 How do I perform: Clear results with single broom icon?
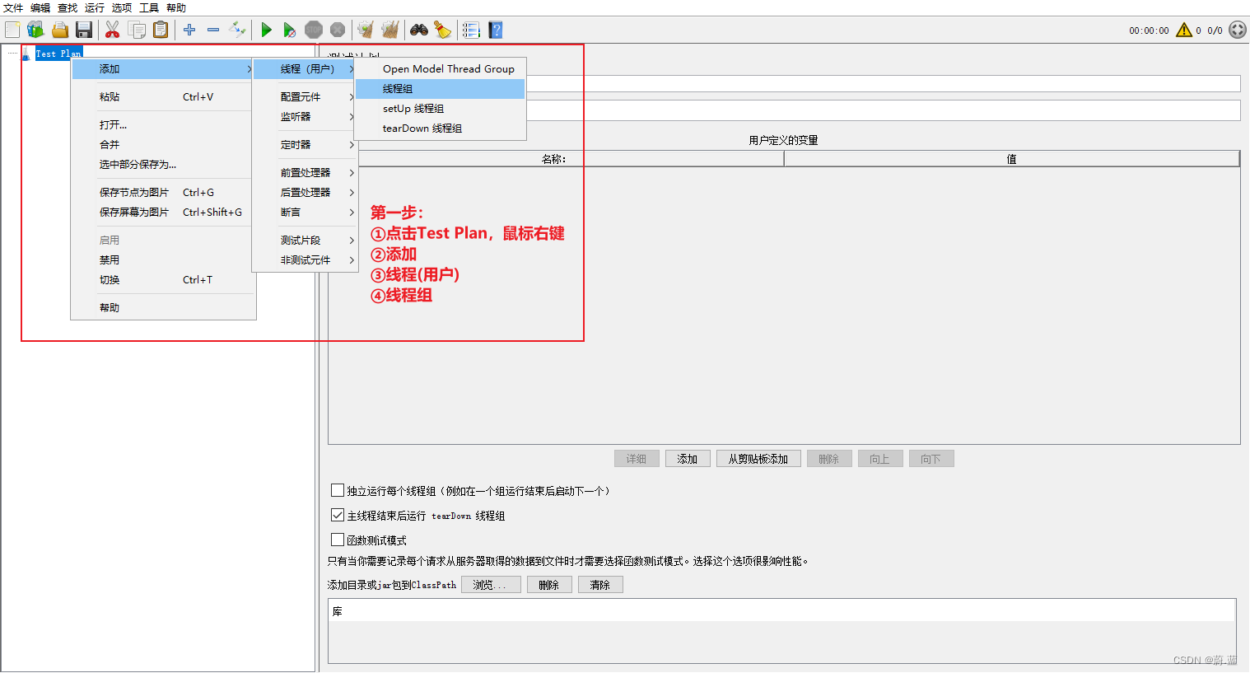[x=366, y=30]
